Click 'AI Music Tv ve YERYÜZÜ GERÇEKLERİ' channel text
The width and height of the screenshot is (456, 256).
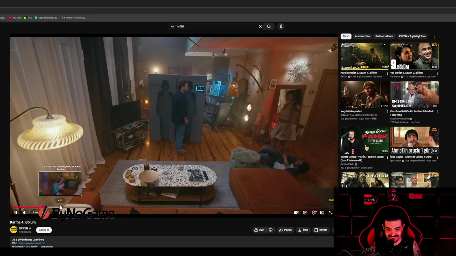click(x=359, y=115)
